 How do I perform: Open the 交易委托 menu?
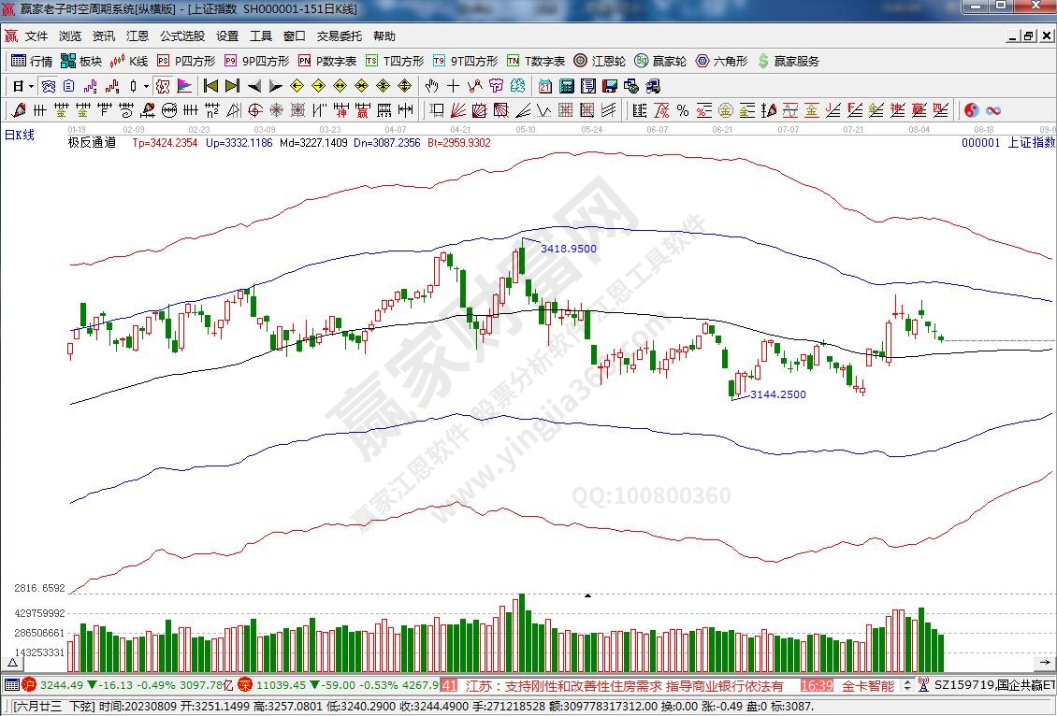pos(339,36)
